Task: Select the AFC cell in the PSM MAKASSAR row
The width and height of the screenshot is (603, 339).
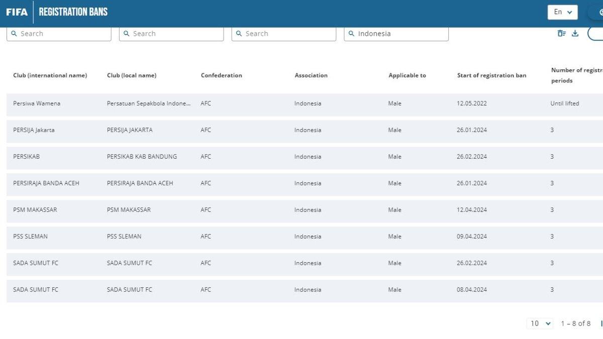Action: 206,210
